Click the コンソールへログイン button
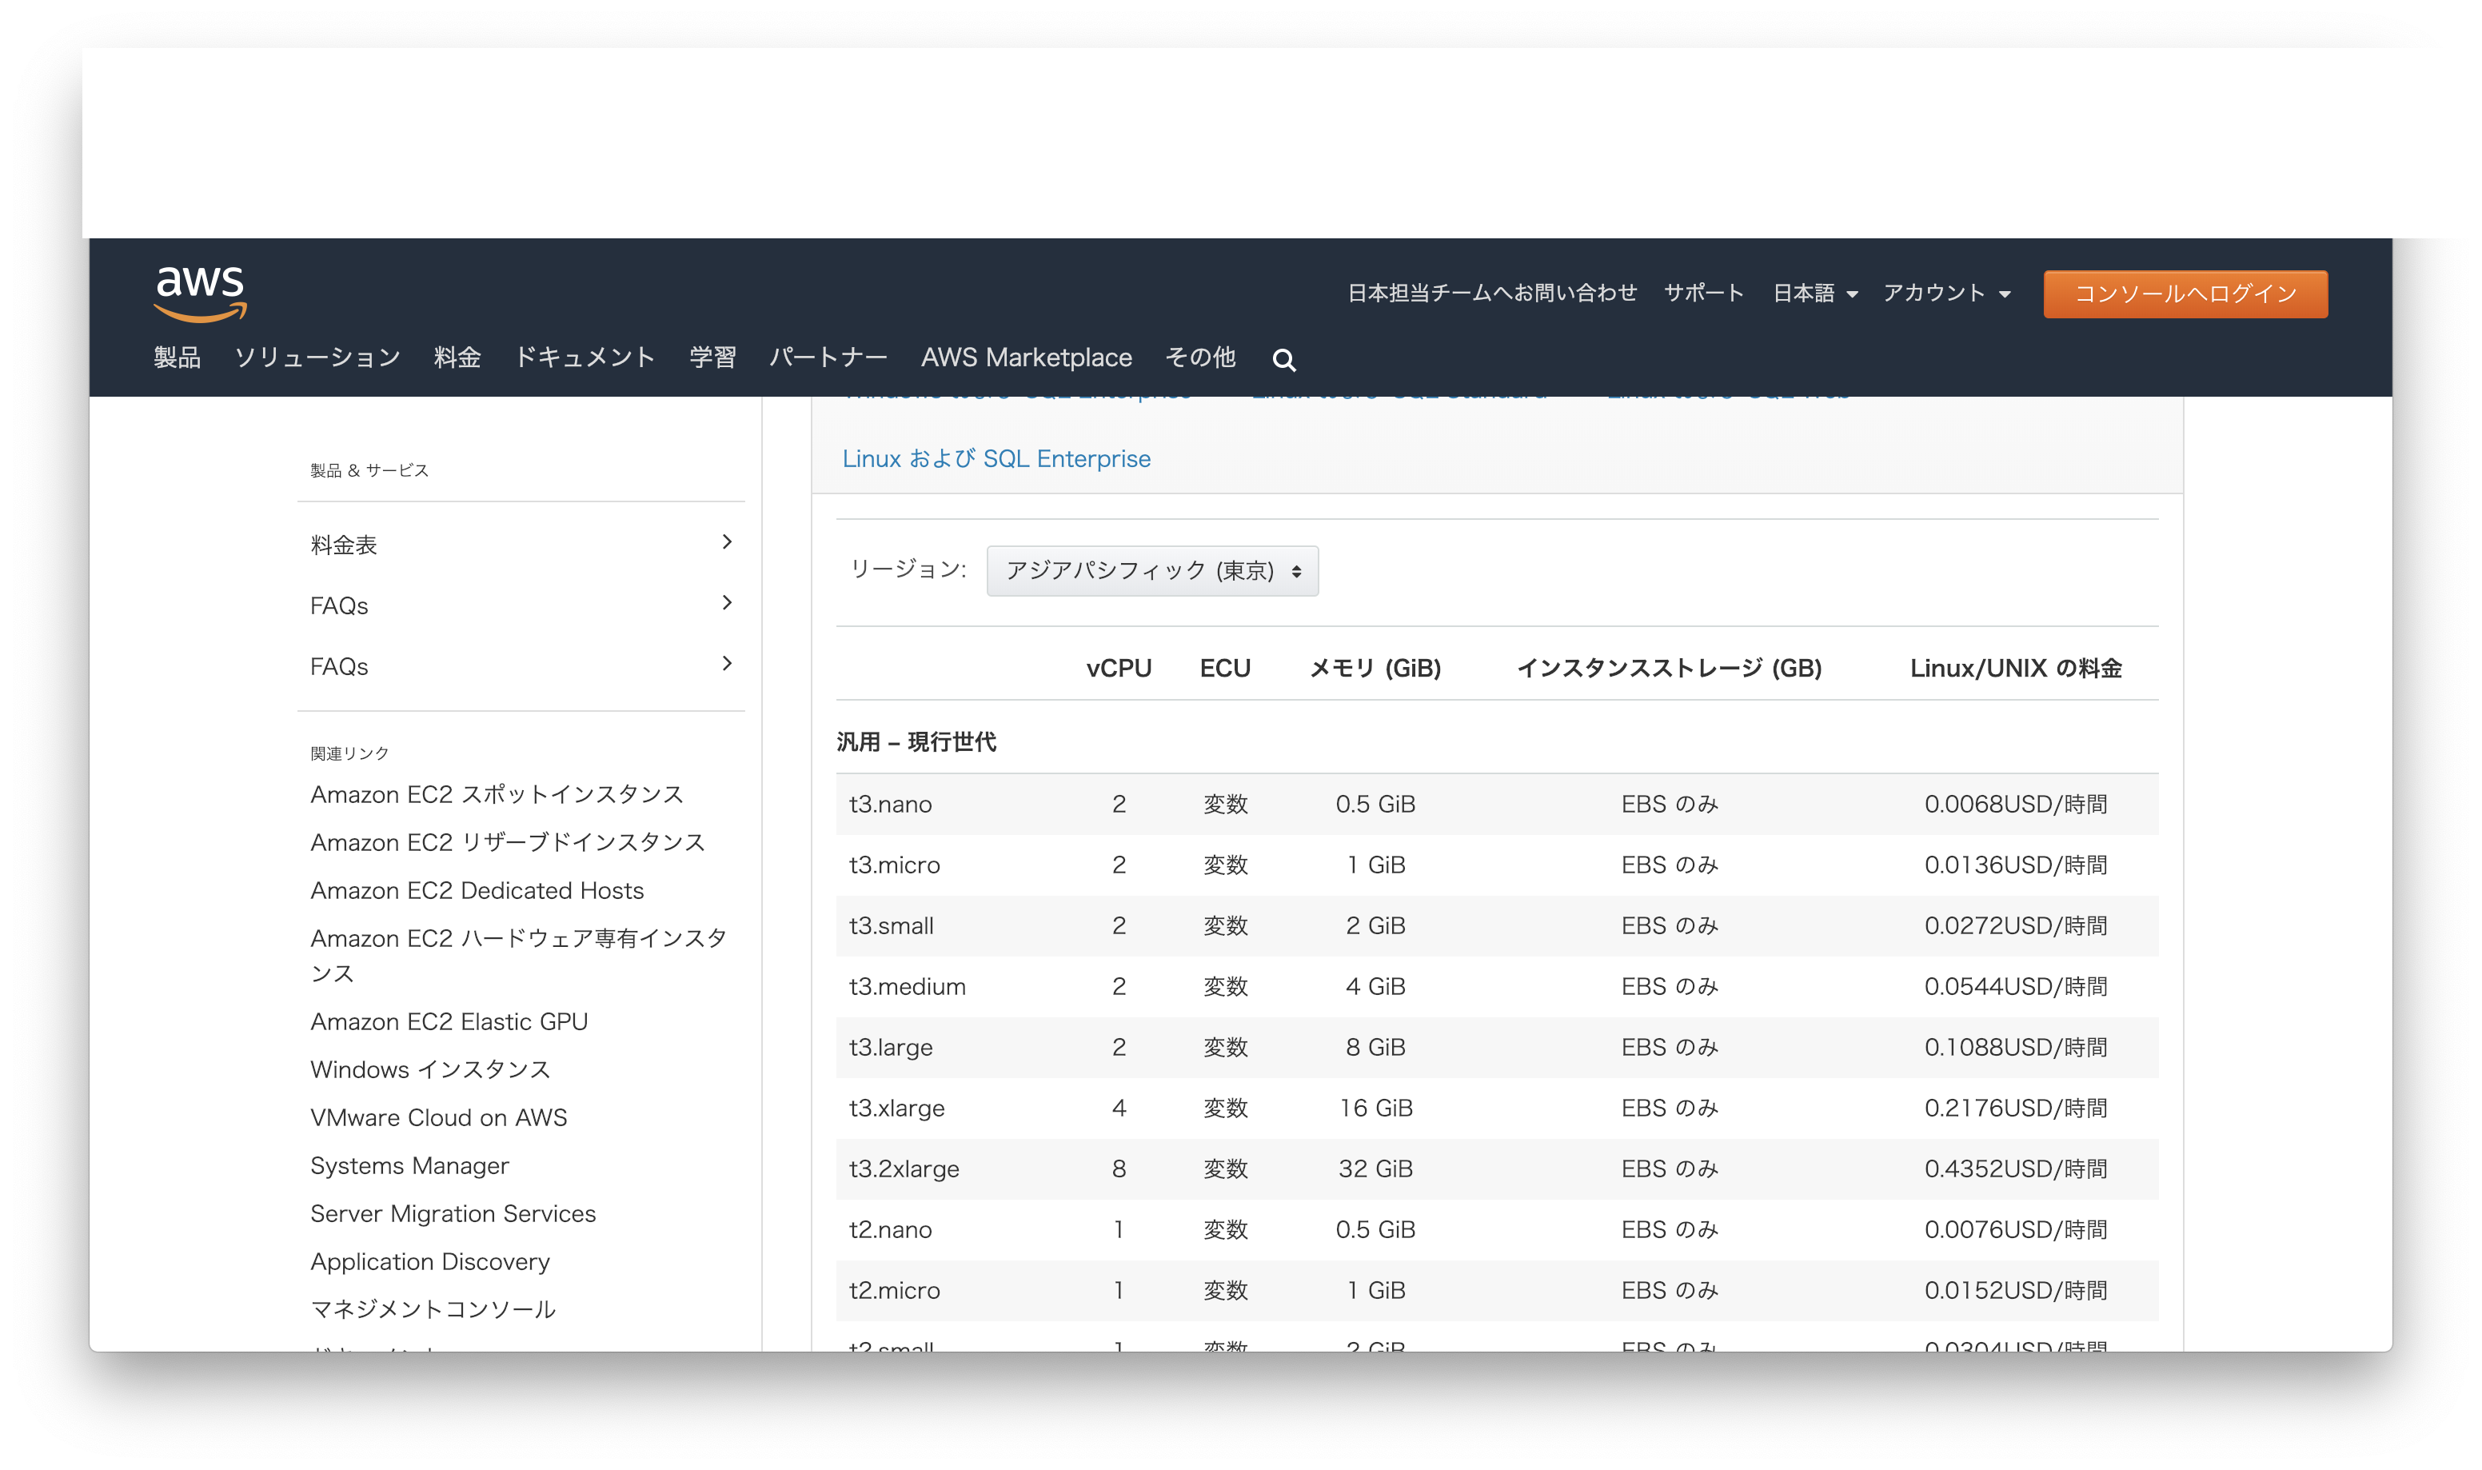 2185,294
